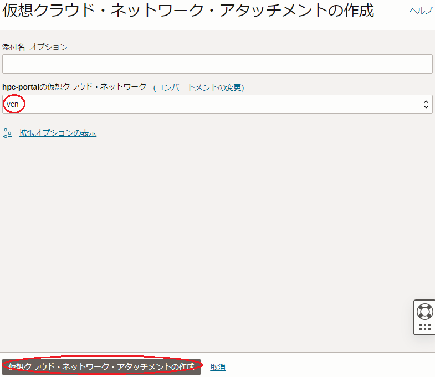Click the sliders icon beside 拡張オプションの表示
The height and width of the screenshot is (377, 435).
click(x=8, y=133)
